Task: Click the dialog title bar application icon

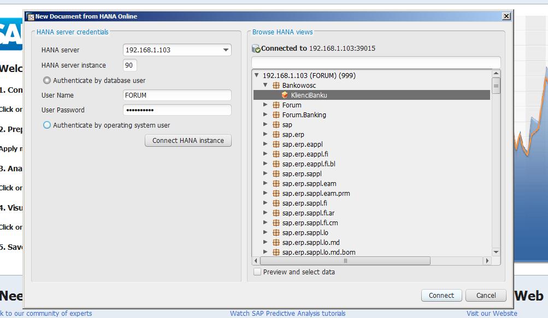Action: [x=31, y=16]
